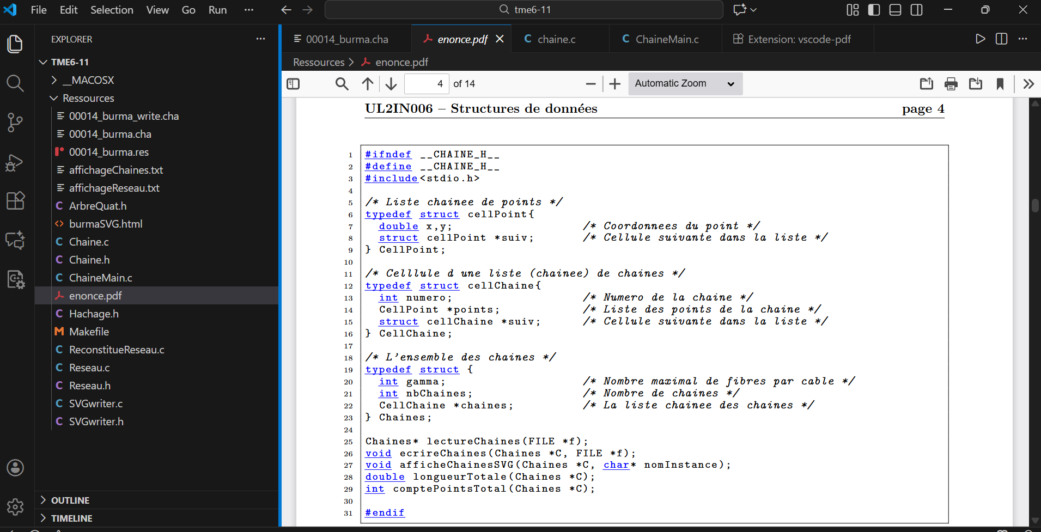1041x532 pixels.
Task: Open the Run and Debug view
Action: click(15, 162)
